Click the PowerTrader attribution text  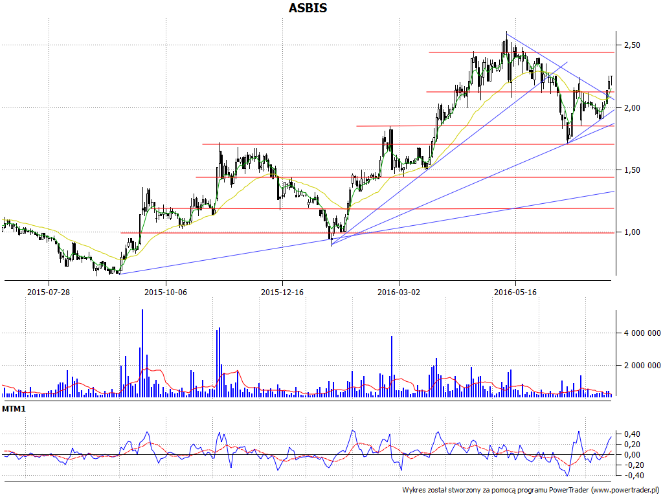[532, 490]
